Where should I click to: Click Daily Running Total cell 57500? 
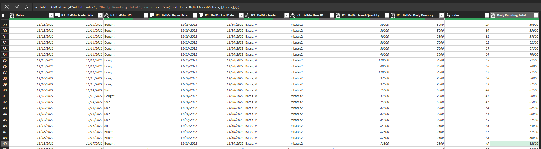[515, 37]
